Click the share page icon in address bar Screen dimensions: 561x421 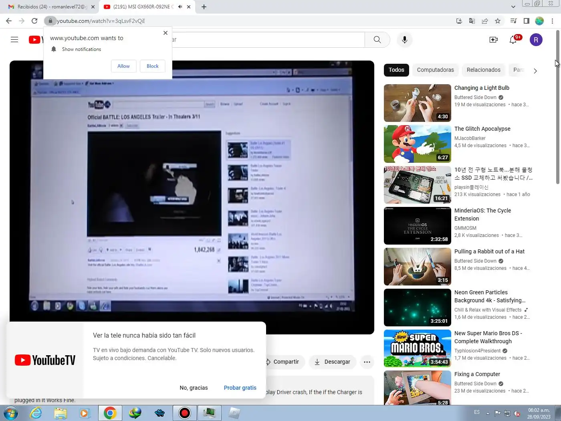(x=485, y=21)
